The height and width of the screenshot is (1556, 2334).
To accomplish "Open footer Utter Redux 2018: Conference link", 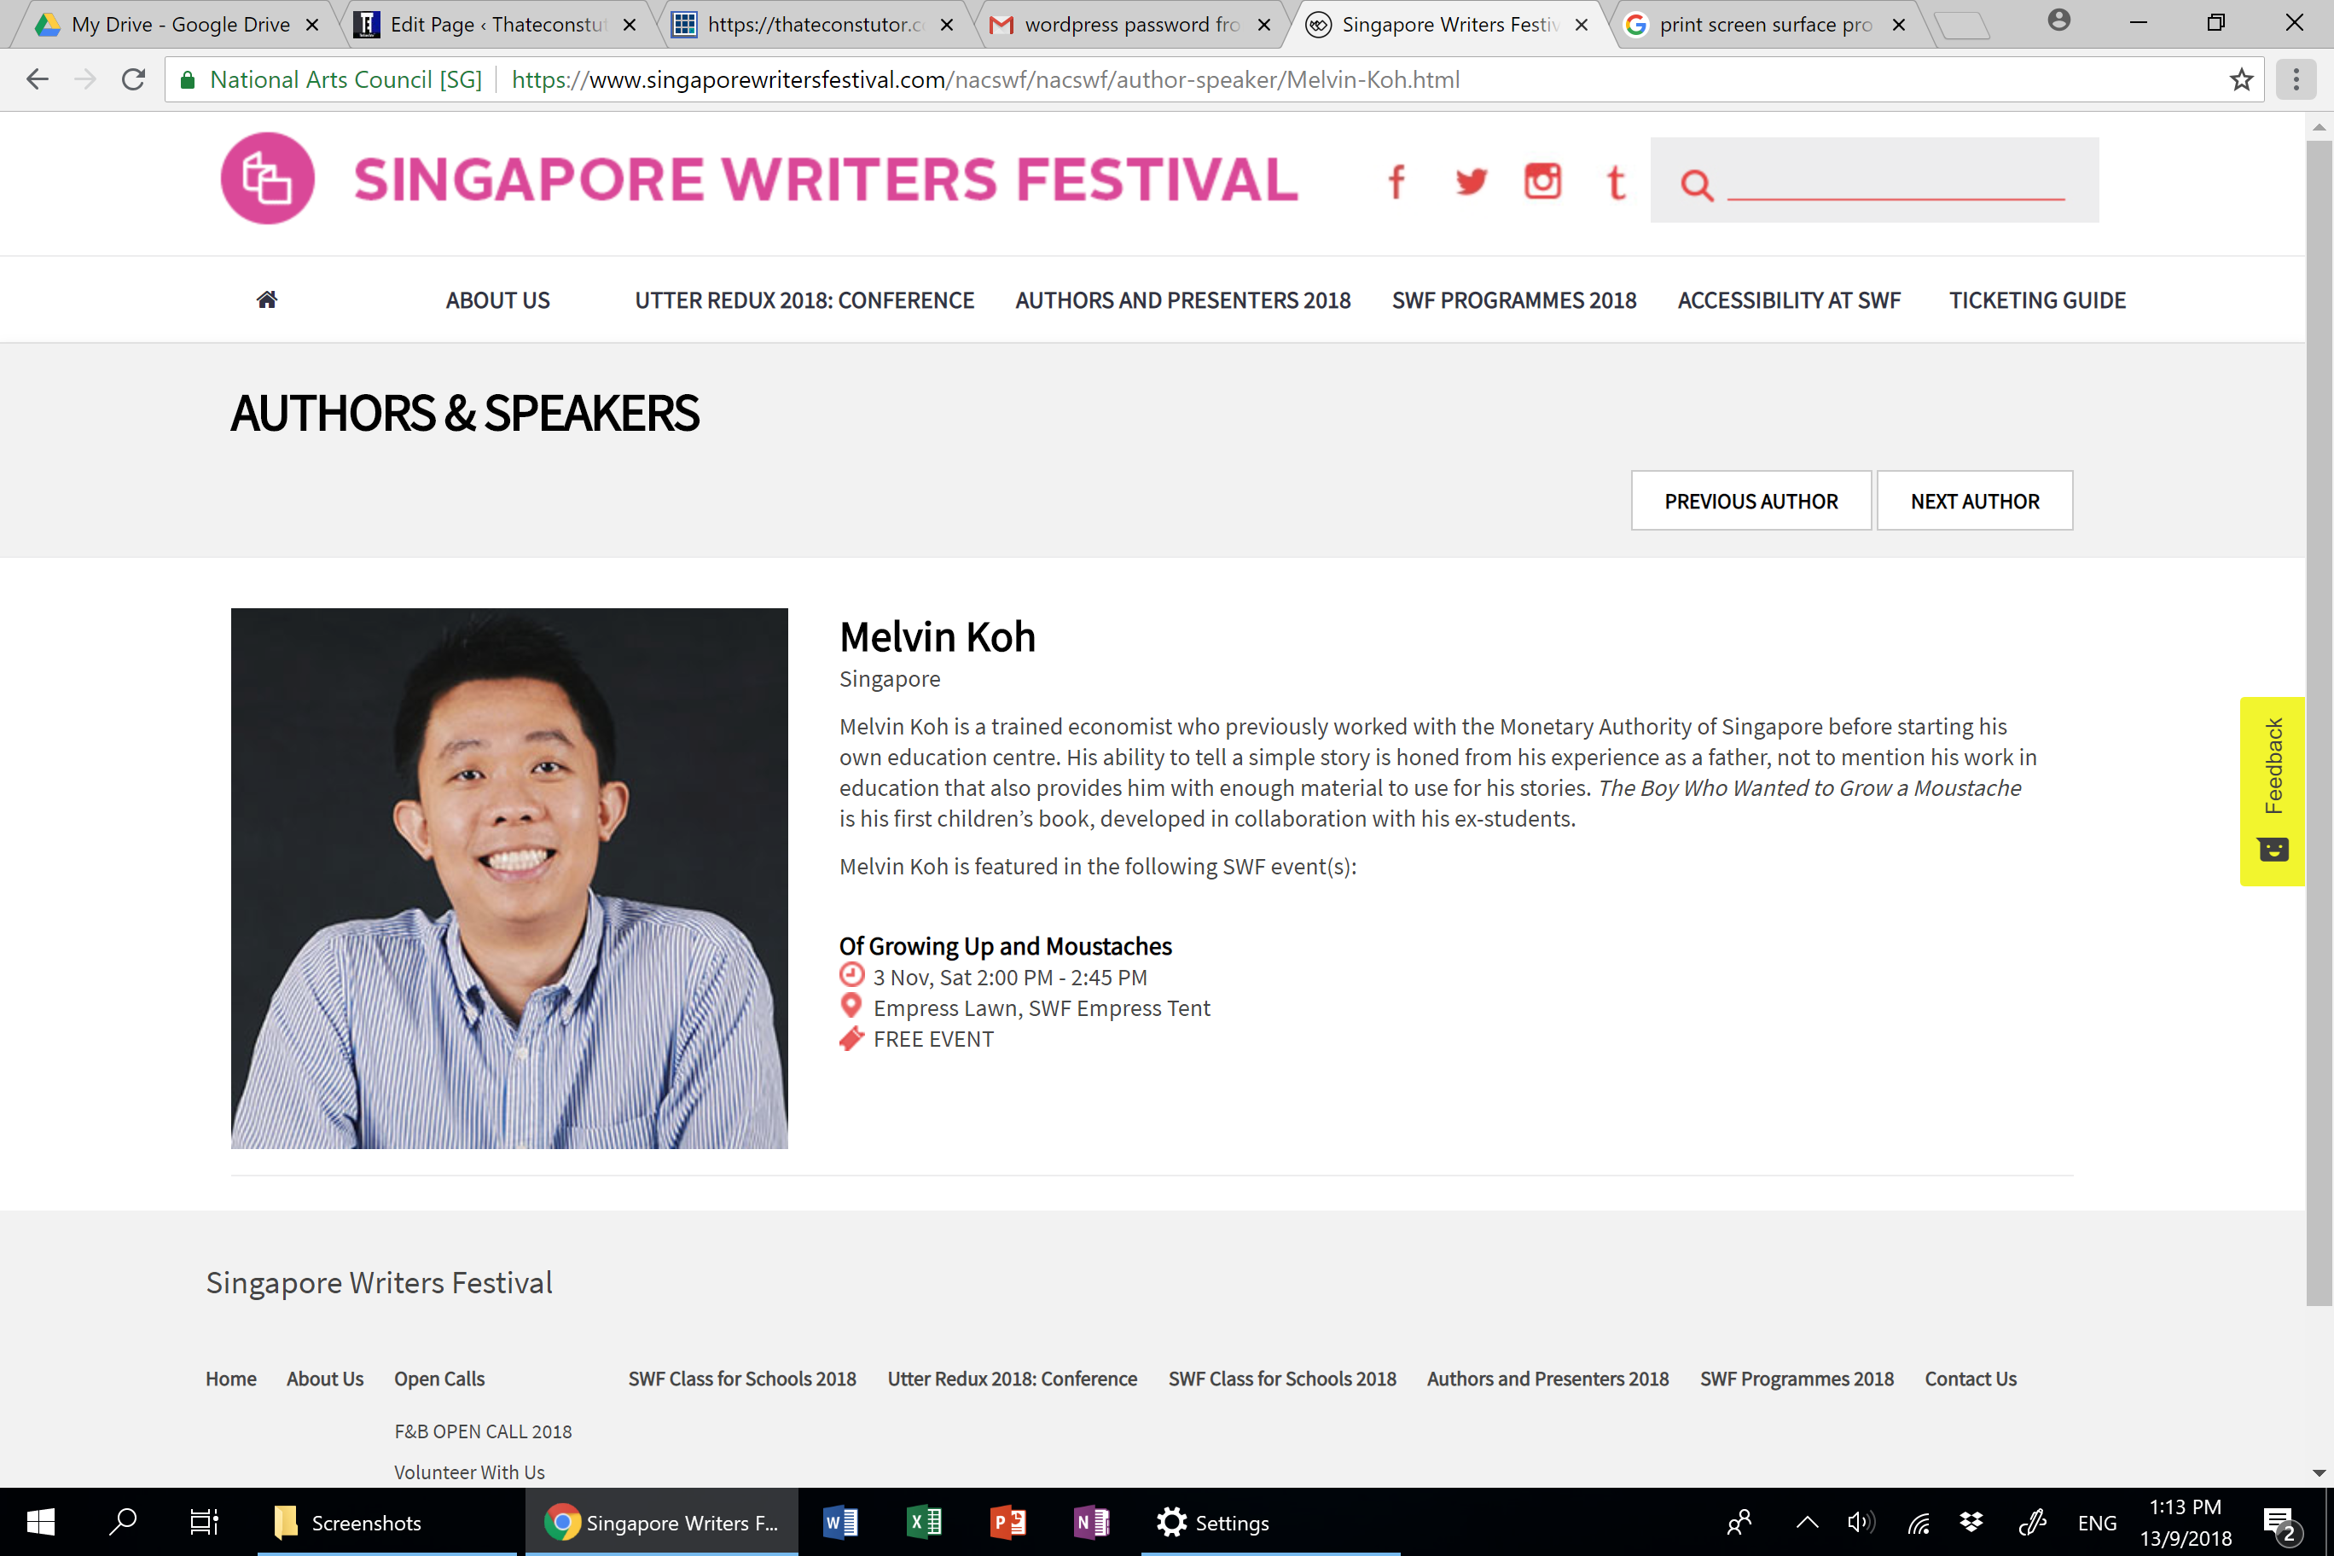I will pos(1013,1379).
